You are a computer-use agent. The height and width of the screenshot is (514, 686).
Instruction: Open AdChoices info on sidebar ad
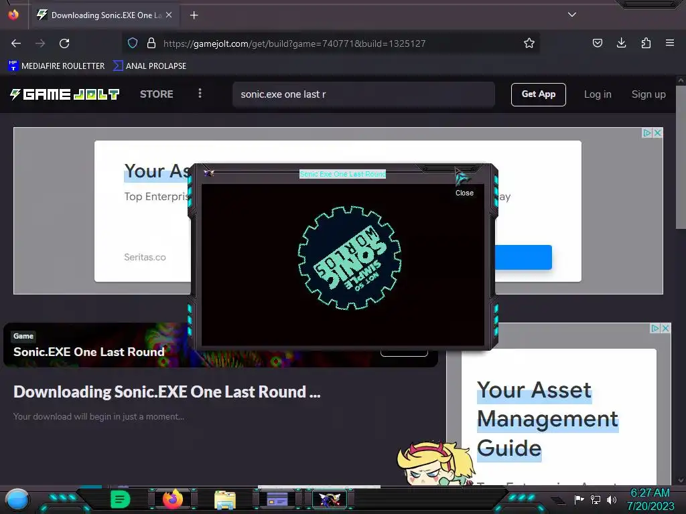click(x=655, y=328)
